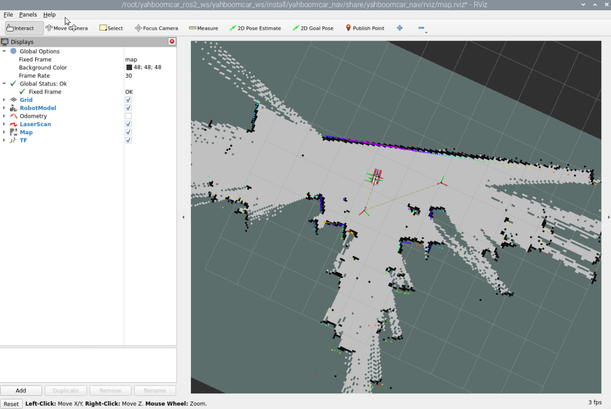Open the File menu
This screenshot has width=611, height=409.
click(8, 15)
